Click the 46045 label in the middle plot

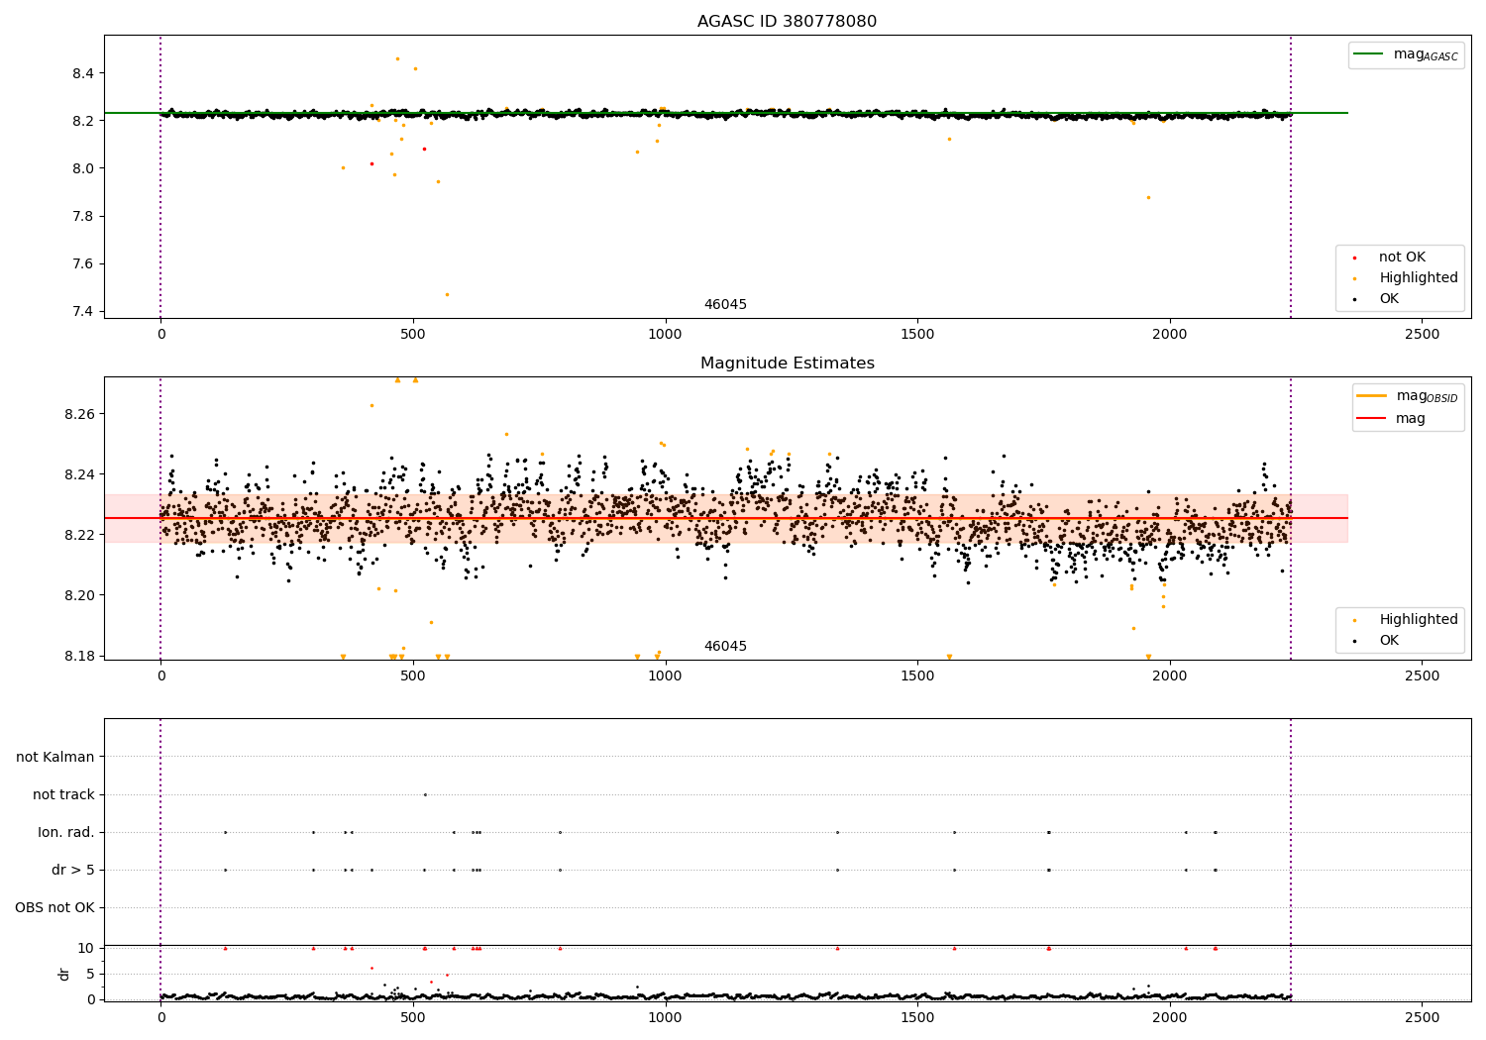point(725,647)
